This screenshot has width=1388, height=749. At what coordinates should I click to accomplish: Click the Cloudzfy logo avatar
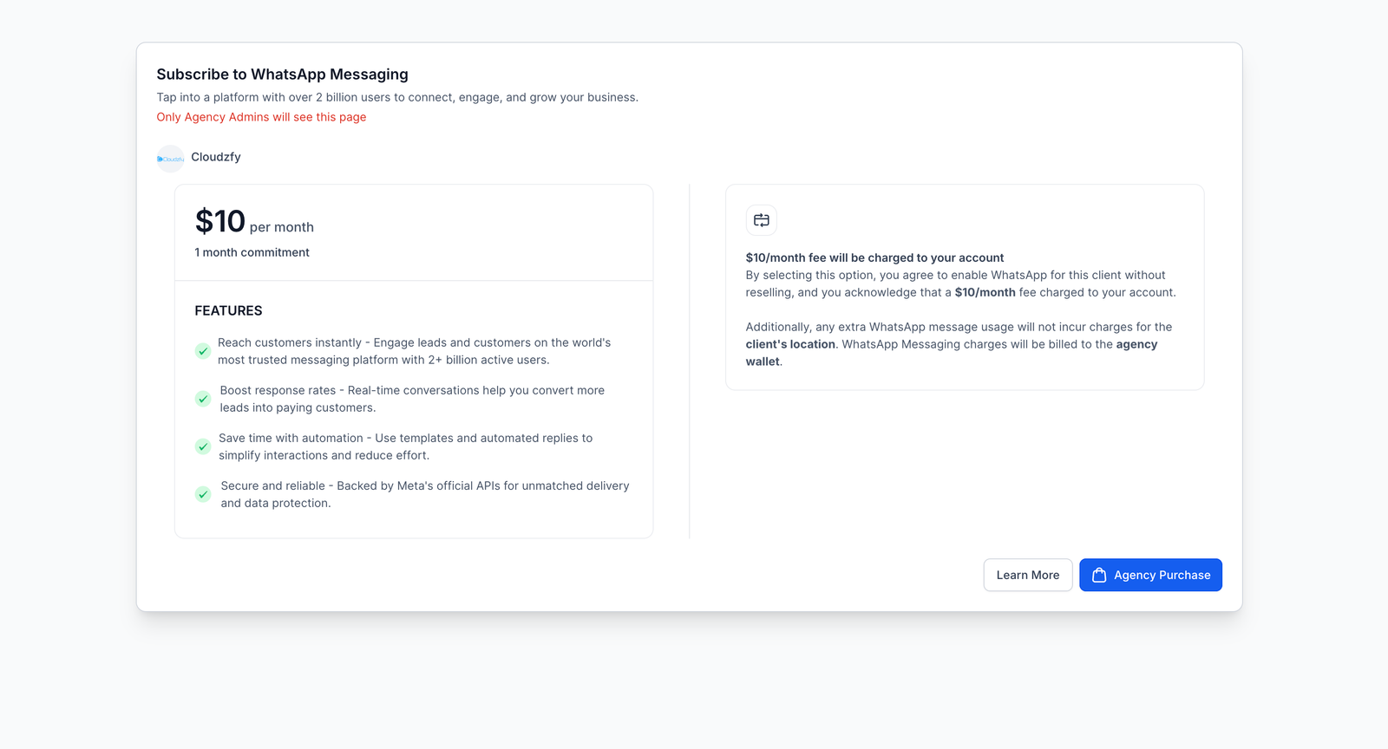[170, 159]
